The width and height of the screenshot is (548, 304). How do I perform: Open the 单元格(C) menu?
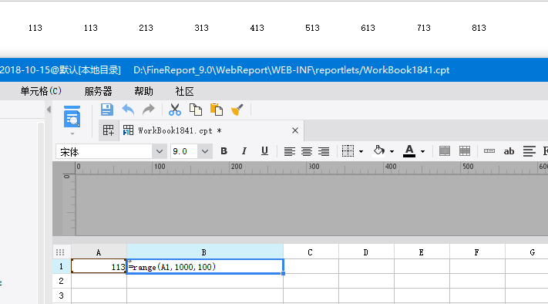coord(41,91)
